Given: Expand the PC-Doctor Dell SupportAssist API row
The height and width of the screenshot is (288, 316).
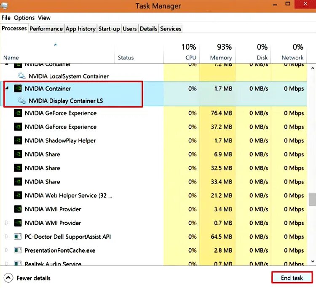Looking at the screenshot, I should point(7,237).
